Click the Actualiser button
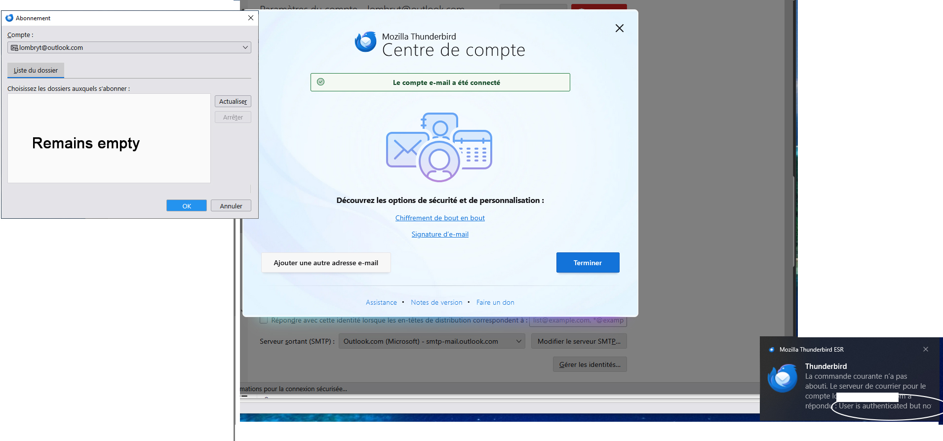The width and height of the screenshot is (943, 441). (233, 101)
